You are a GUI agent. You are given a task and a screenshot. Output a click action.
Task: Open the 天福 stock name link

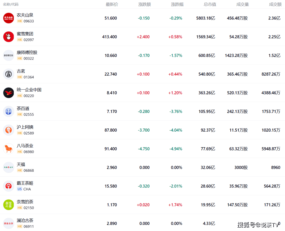pyautogui.click(x=21, y=165)
